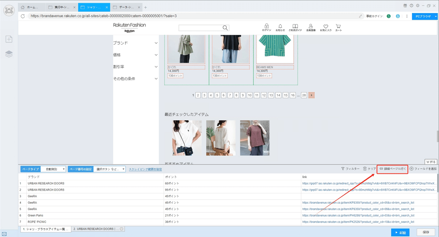Expand the ブランド filter section
439x237 pixels.
pos(135,43)
